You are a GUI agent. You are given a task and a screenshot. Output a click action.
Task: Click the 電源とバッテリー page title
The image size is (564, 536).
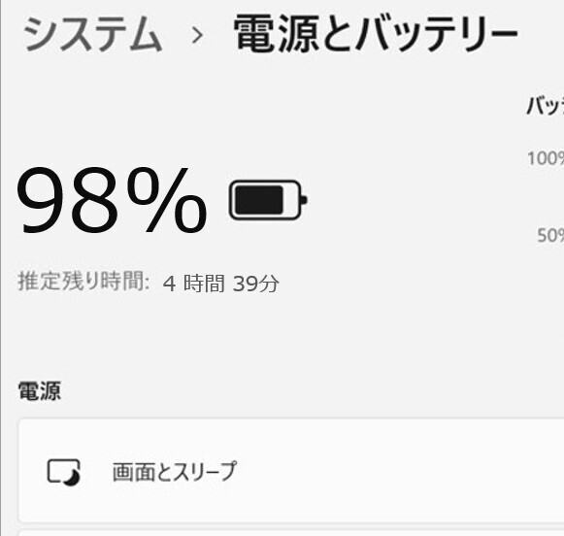click(x=376, y=33)
